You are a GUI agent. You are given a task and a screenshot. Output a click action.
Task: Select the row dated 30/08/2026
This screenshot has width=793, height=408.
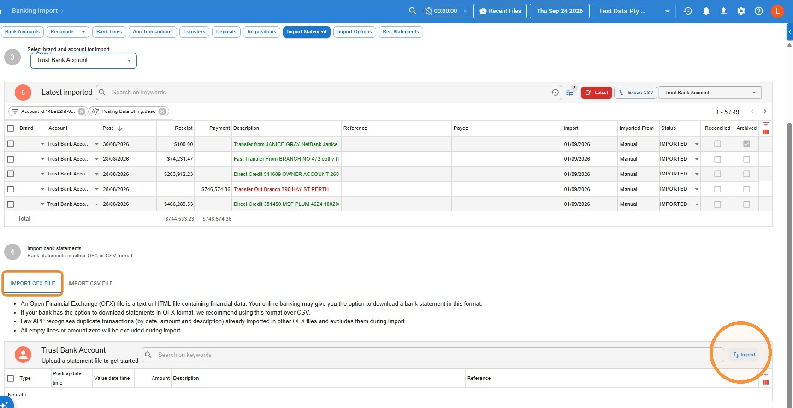tap(11, 144)
